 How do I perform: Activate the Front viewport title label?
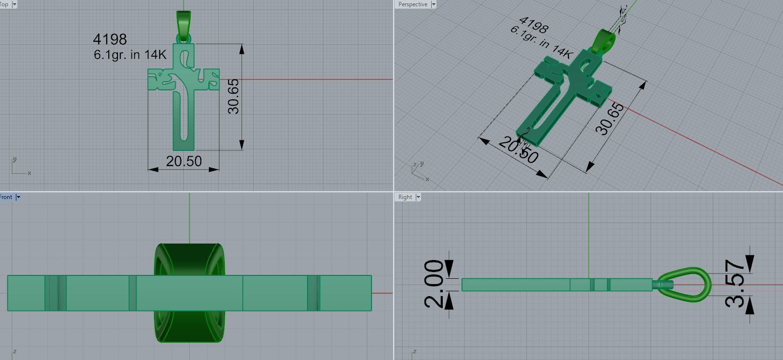6,197
